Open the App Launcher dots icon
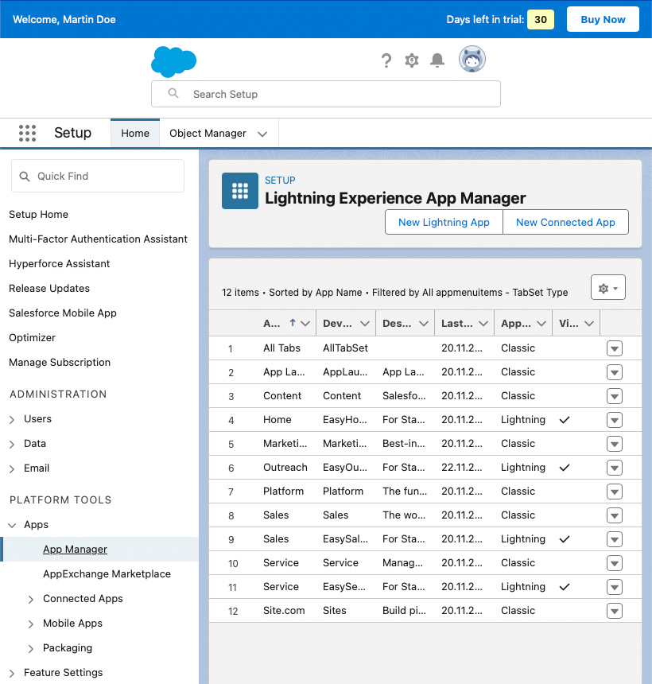Screen dimensions: 652x684 (27, 133)
